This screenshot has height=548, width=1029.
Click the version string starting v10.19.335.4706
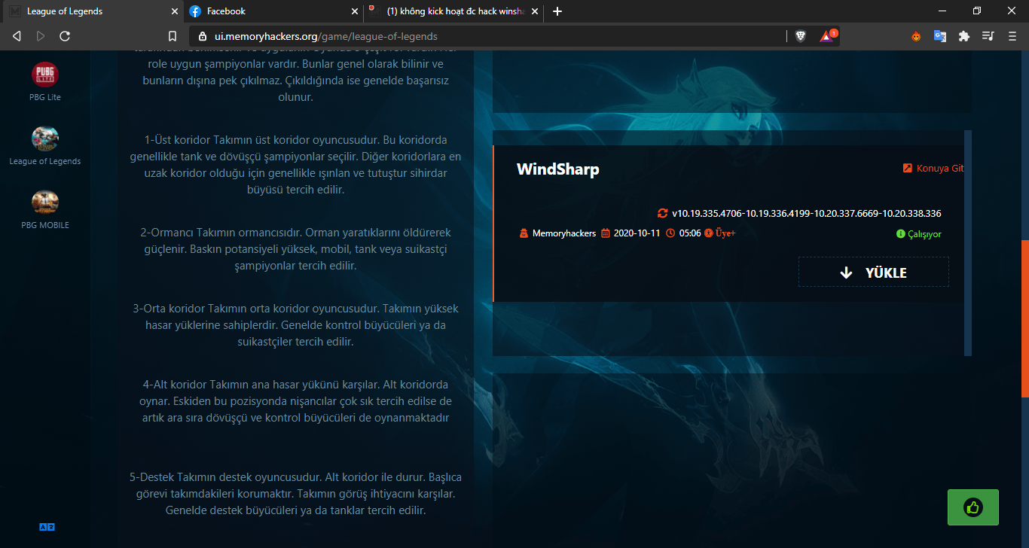806,213
